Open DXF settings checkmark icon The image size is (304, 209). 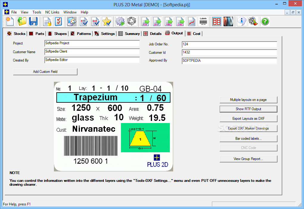[x=95, y=21]
